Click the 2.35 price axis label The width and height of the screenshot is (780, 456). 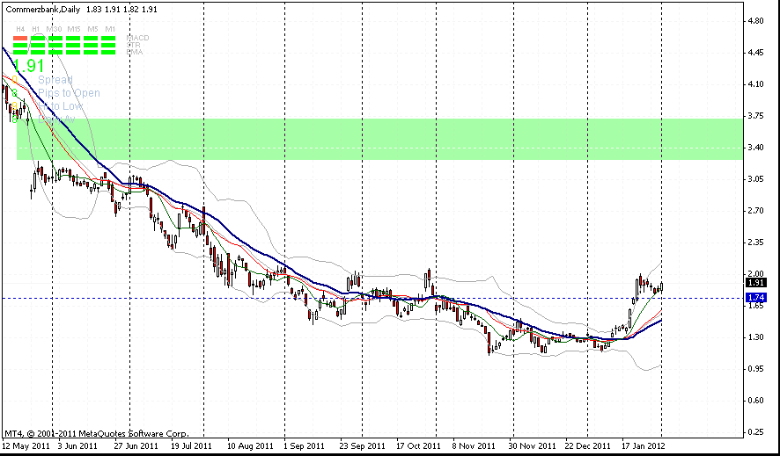[755, 242]
